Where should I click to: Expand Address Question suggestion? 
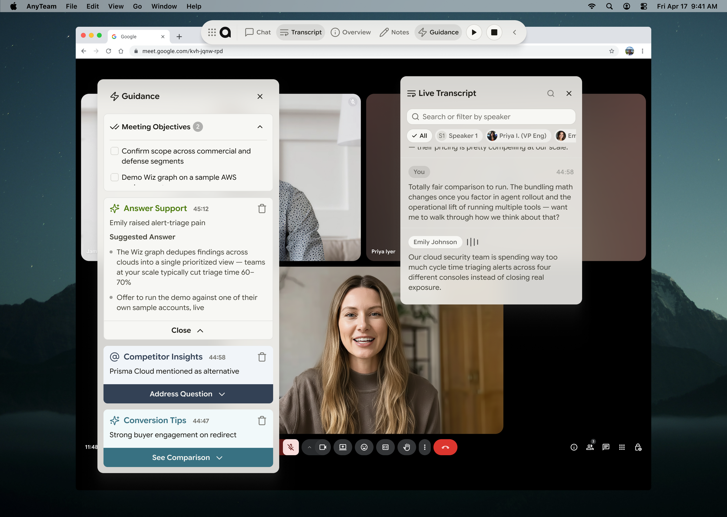click(x=188, y=394)
